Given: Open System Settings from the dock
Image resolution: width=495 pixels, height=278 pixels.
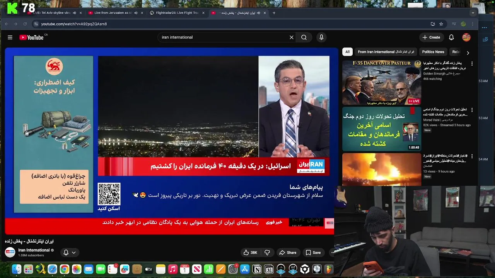Looking at the screenshot, I should [233, 269].
